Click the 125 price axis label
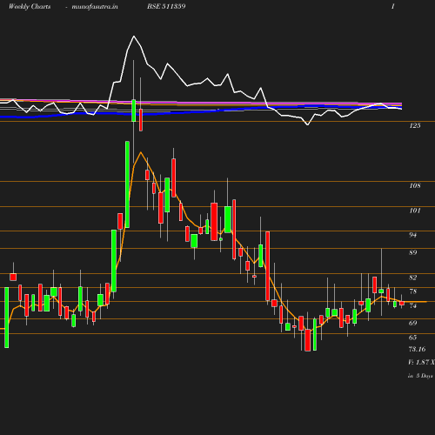 coord(415,125)
